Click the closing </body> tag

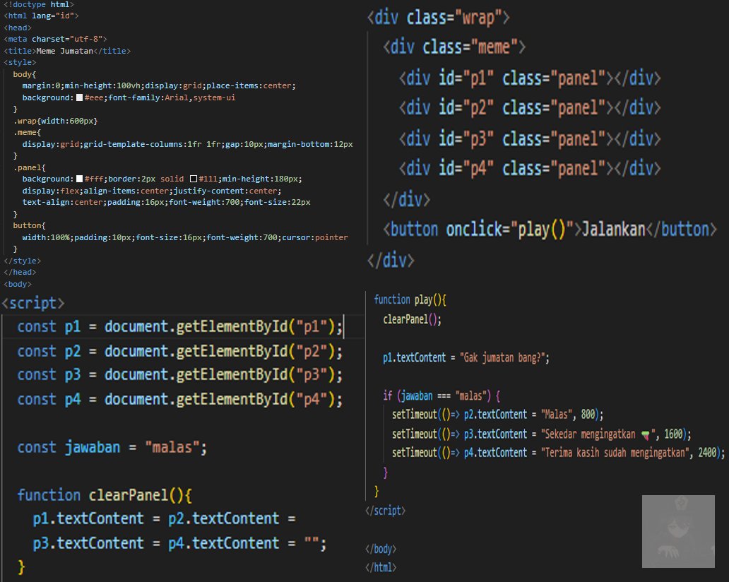(381, 549)
